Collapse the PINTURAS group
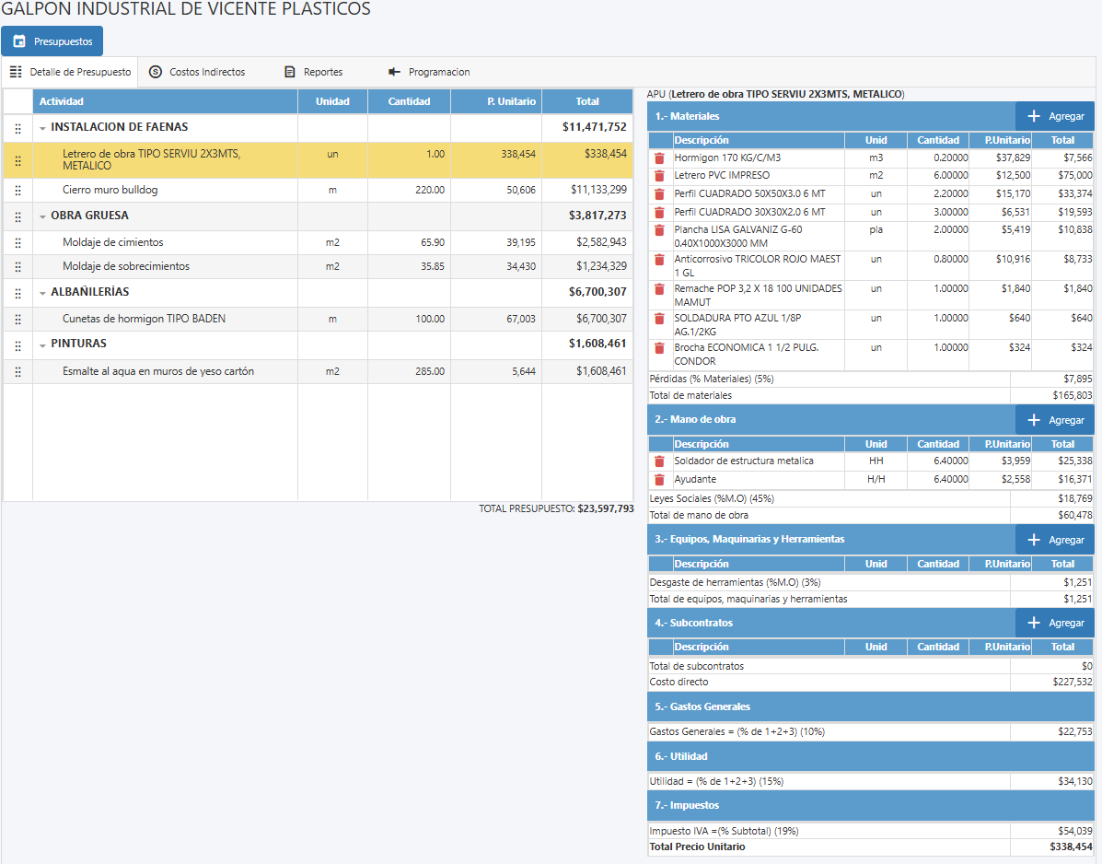1102x864 pixels. pyautogui.click(x=42, y=344)
